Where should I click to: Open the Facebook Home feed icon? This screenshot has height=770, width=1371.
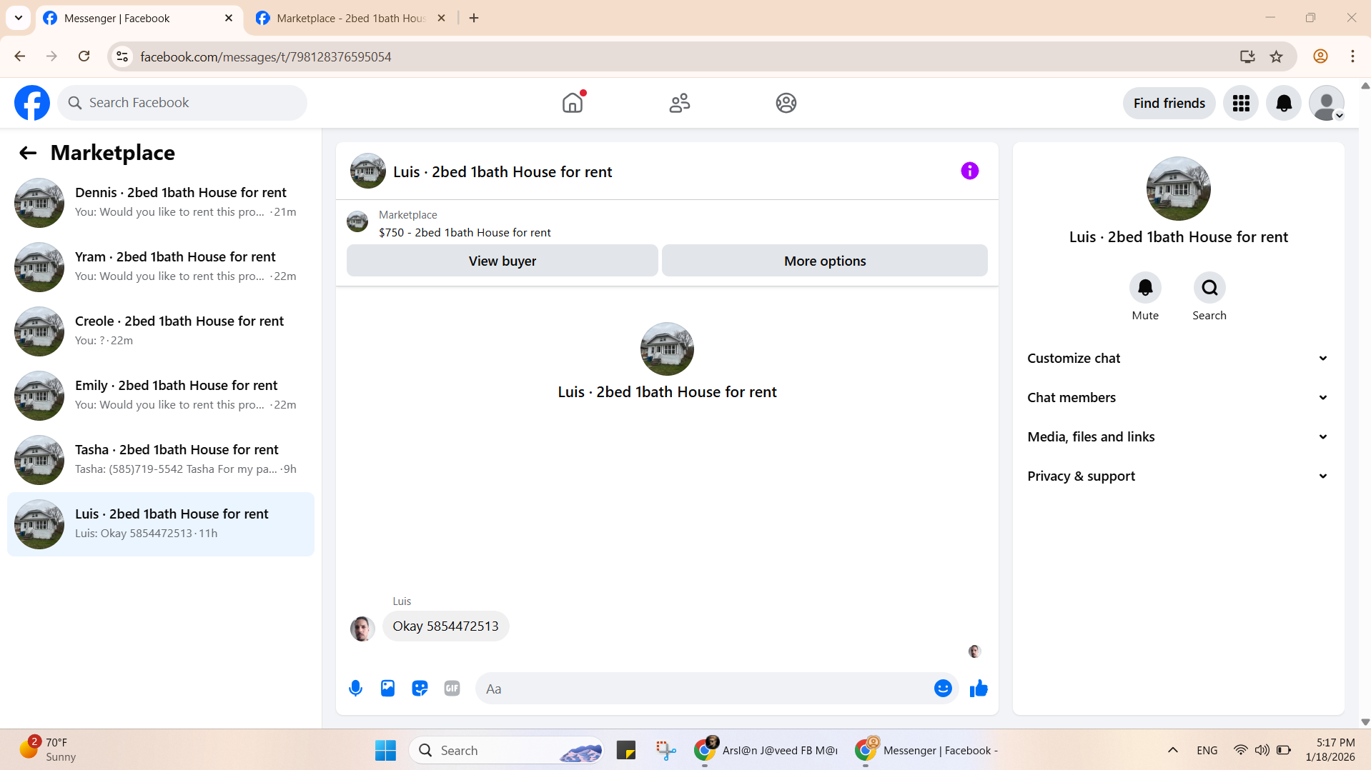pos(573,103)
